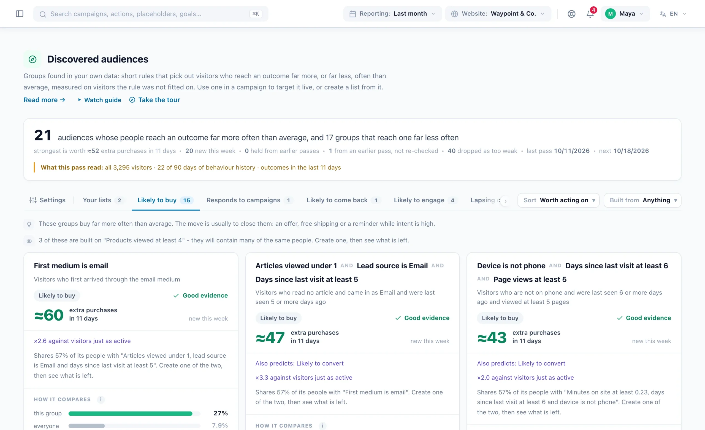
Task: Open the Lapsing tab
Action: point(485,200)
